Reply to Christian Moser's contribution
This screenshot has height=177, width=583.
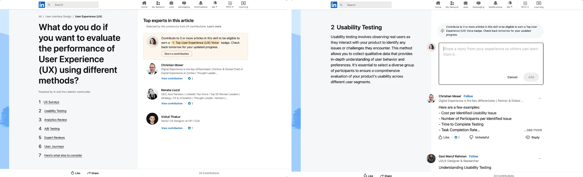pyautogui.click(x=532, y=137)
